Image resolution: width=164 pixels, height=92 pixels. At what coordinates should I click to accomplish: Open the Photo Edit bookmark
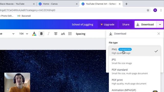click(7, 16)
